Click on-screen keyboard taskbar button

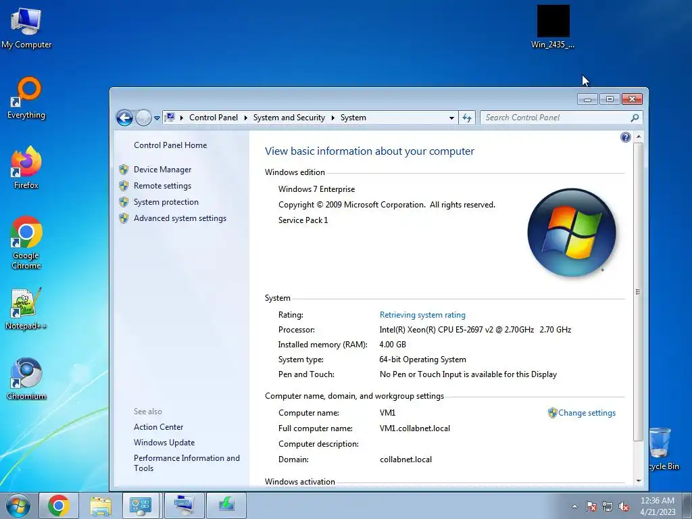pyautogui.click(x=184, y=505)
